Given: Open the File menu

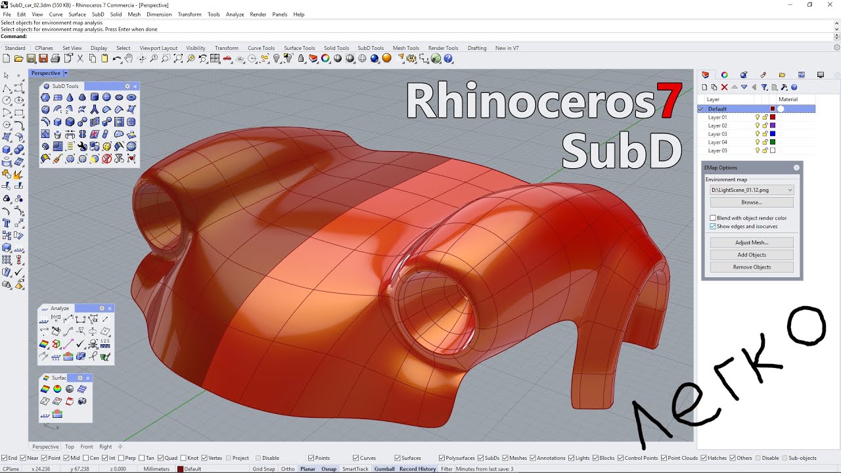Looking at the screenshot, I should 7,14.
